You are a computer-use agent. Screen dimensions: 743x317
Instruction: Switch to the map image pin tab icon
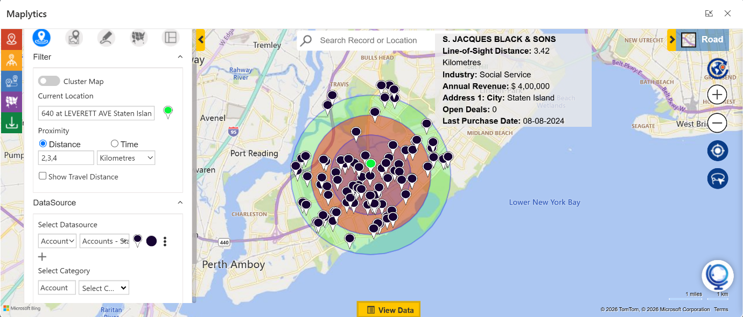coord(74,38)
